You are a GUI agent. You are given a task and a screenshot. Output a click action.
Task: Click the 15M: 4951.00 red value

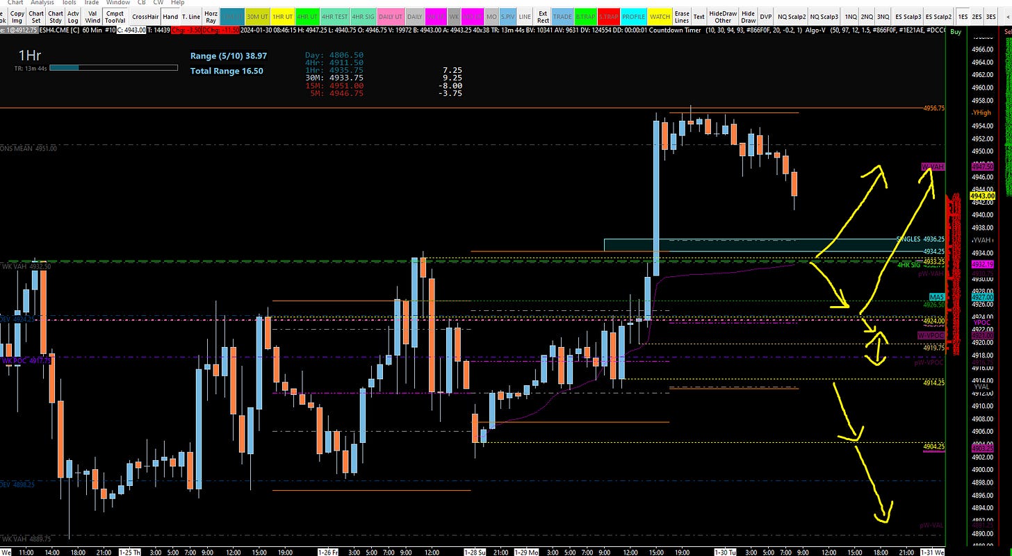point(334,85)
